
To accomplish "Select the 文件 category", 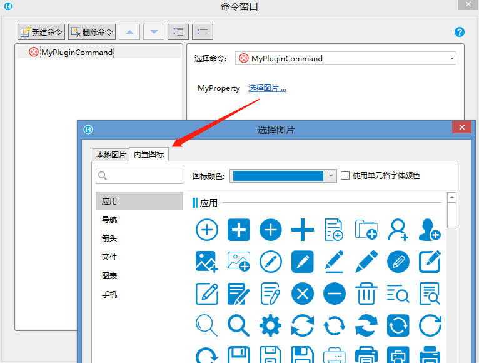I will 109,257.
